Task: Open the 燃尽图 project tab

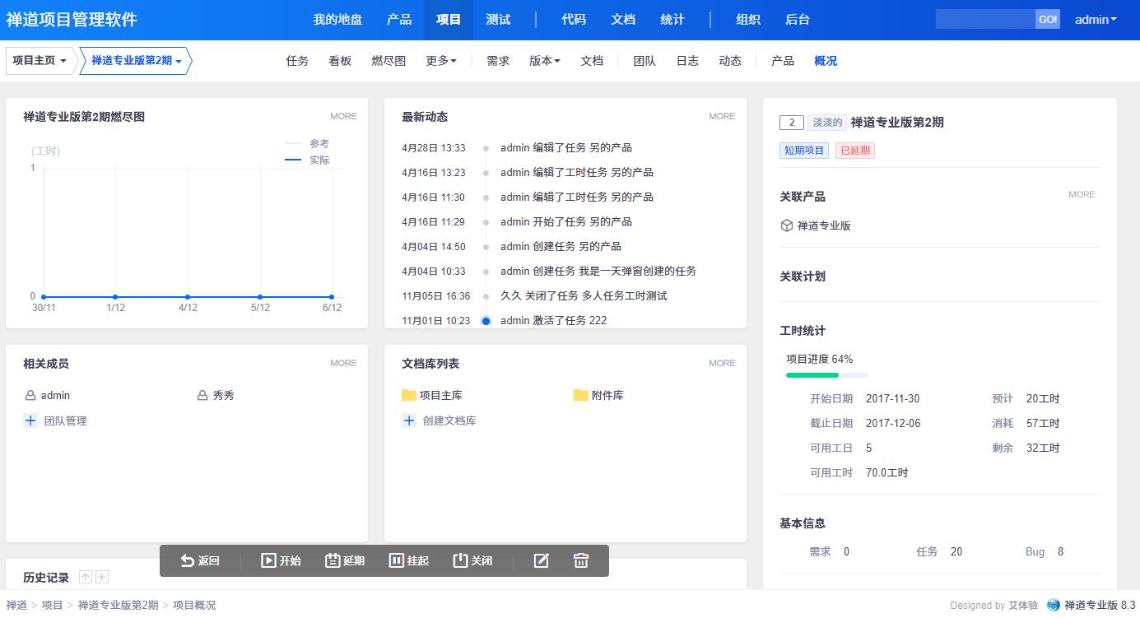Action: (x=389, y=61)
